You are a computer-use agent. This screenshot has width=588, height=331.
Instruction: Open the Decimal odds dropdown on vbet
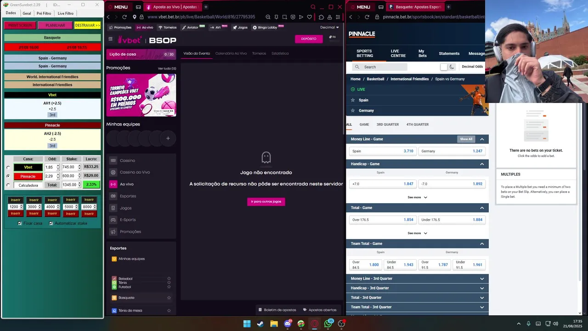pyautogui.click(x=329, y=27)
